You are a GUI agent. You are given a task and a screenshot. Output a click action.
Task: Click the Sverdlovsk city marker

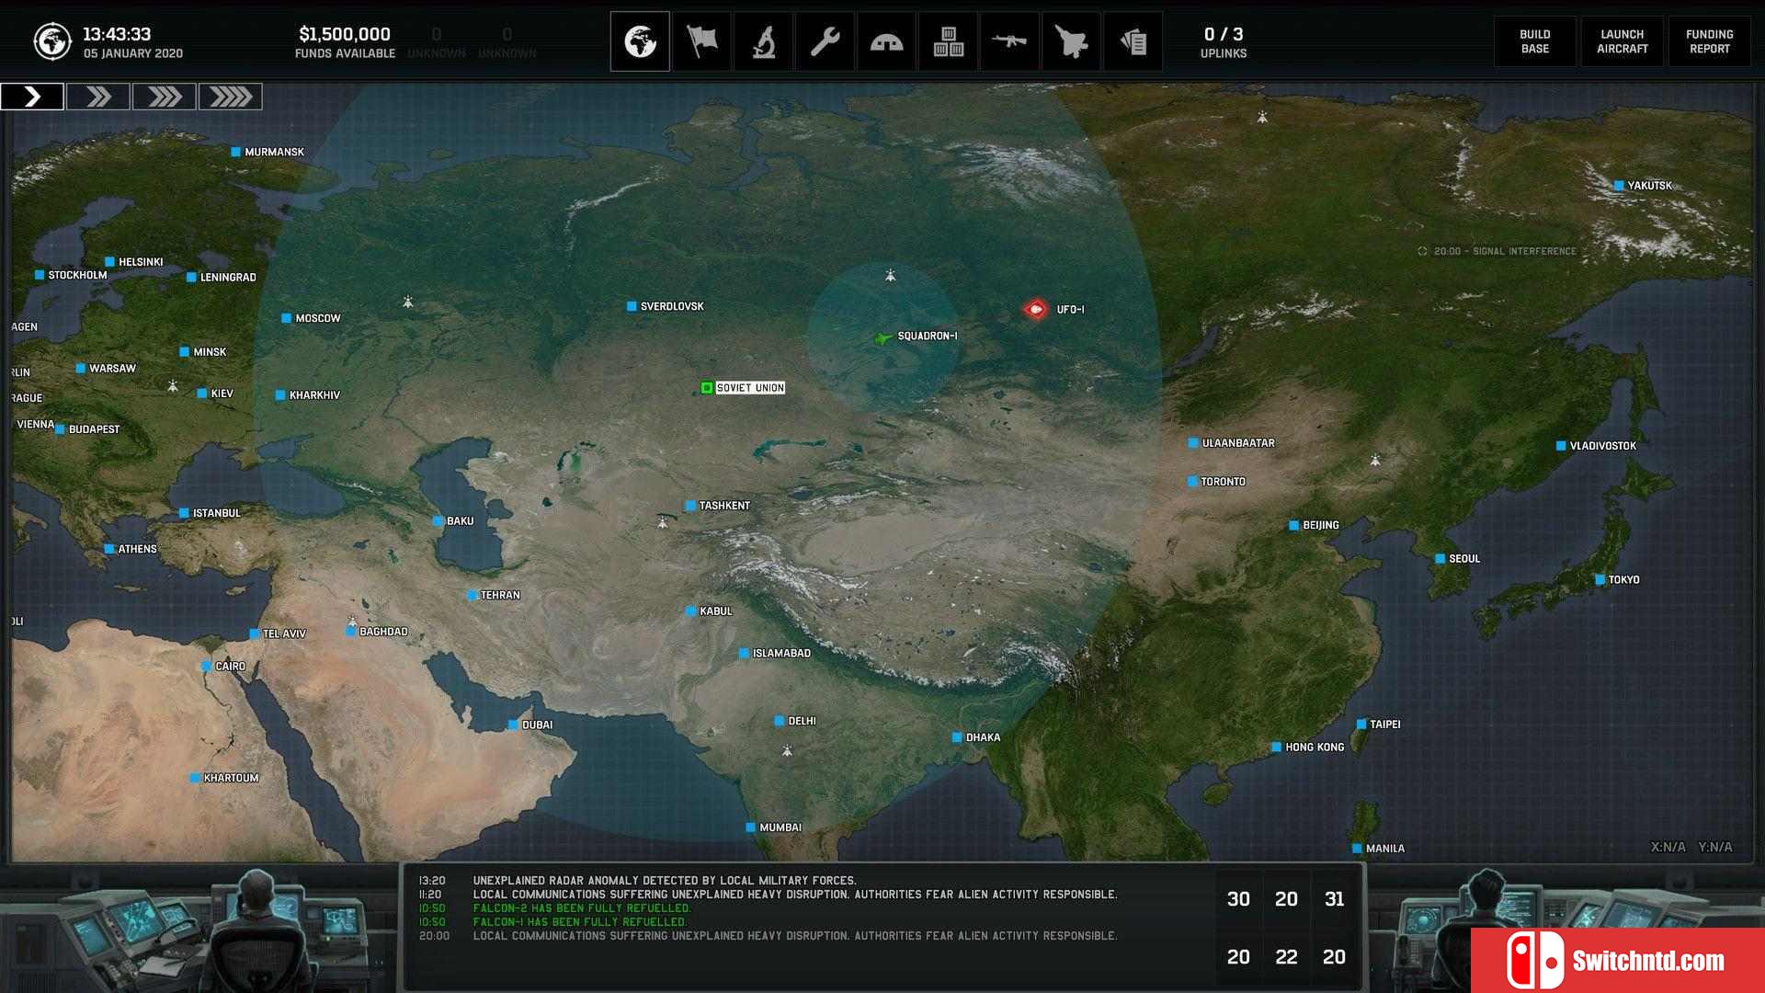coord(632,306)
